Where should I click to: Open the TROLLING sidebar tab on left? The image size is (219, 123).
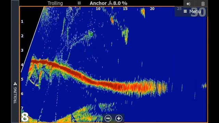[15, 93]
